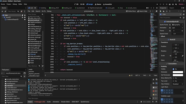The height and width of the screenshot is (104, 186).
Task: Go to previous edited script arrow
Action: 150,11
